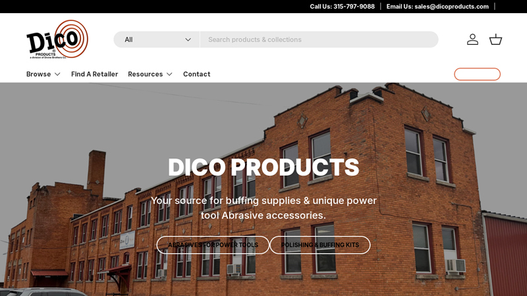Open the Browse menu

coord(43,74)
